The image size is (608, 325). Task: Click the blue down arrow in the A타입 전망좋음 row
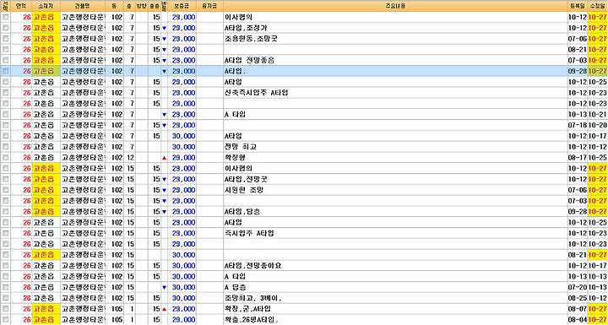pyautogui.click(x=164, y=61)
